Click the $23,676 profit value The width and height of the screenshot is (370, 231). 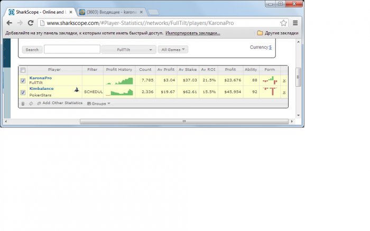pyautogui.click(x=233, y=80)
